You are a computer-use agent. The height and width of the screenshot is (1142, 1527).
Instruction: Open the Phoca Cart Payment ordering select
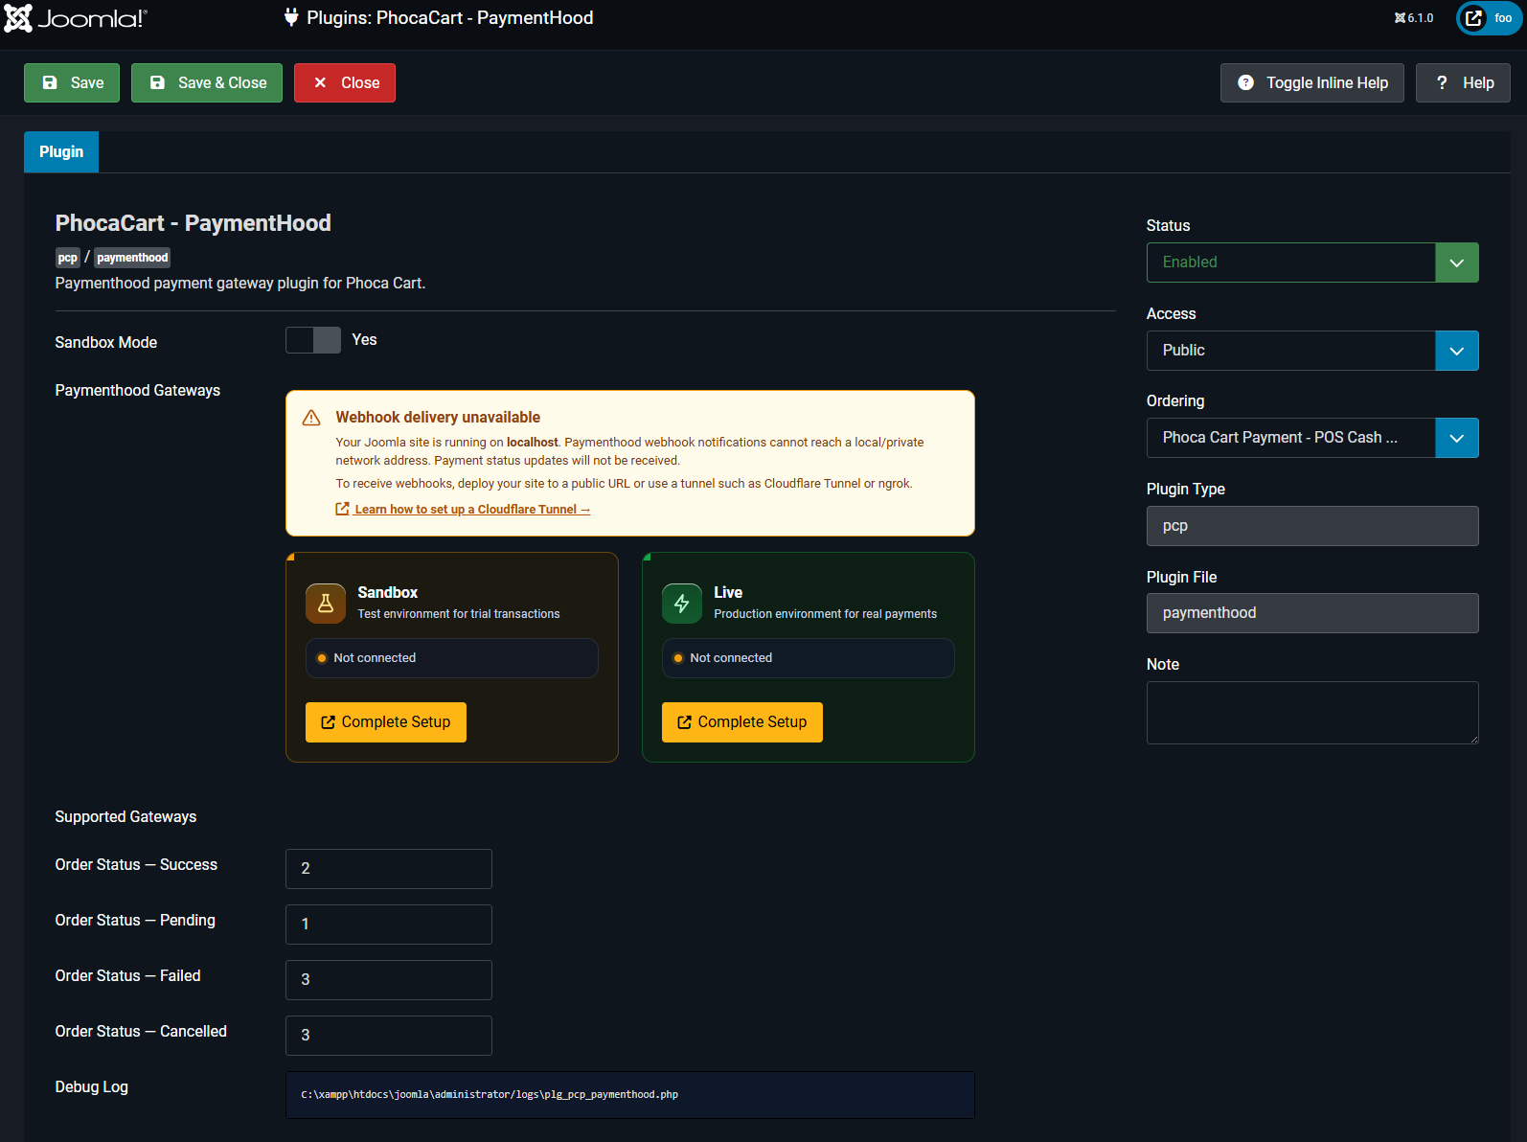point(1312,438)
